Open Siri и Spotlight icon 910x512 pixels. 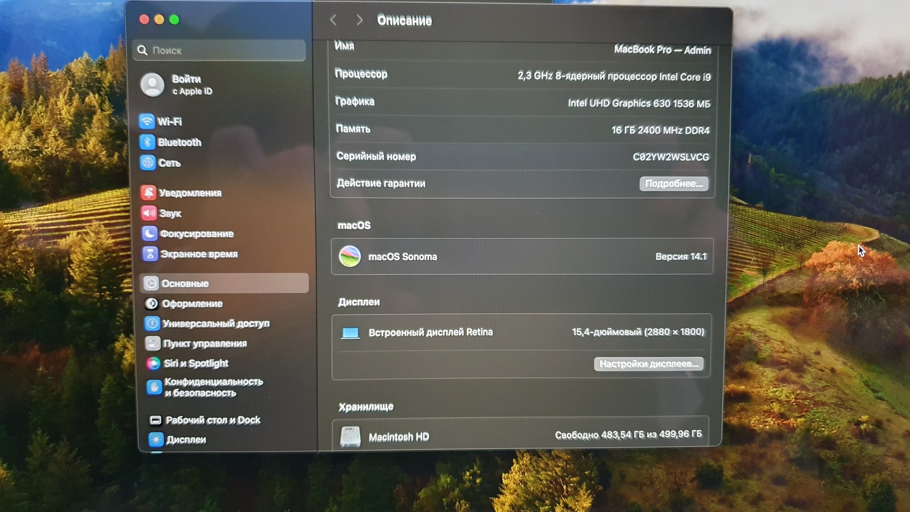pos(153,364)
